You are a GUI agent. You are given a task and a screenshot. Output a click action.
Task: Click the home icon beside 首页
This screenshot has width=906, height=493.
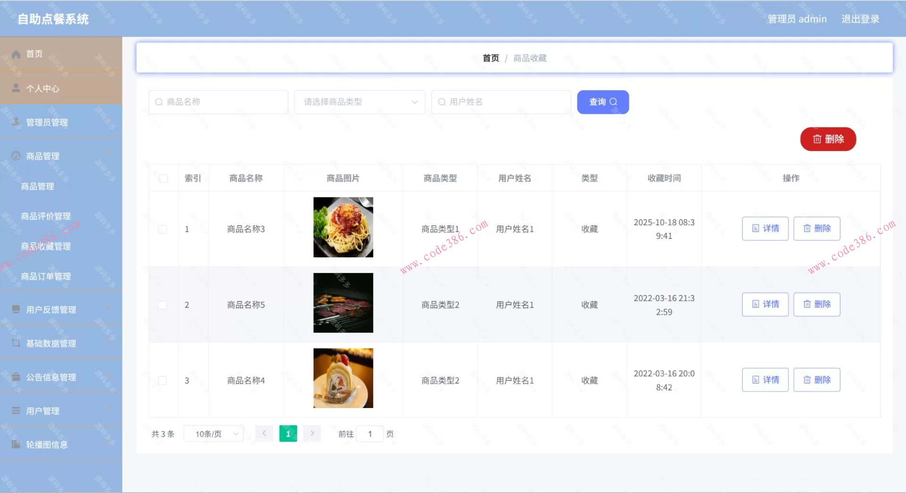[15, 53]
